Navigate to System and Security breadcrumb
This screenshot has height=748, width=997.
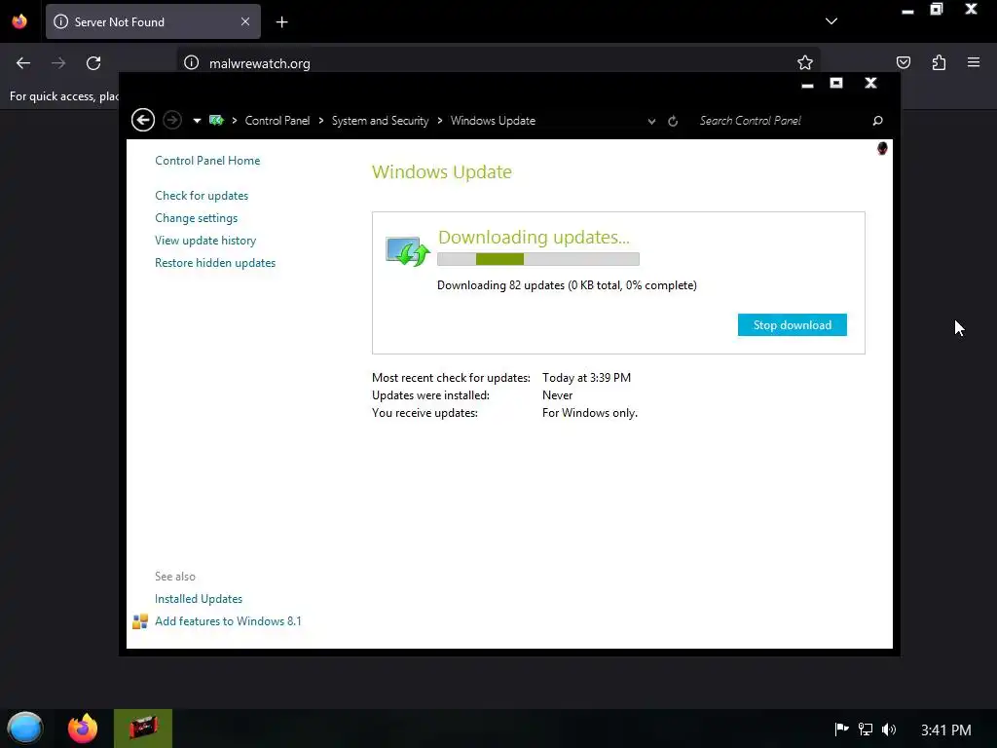point(381,121)
